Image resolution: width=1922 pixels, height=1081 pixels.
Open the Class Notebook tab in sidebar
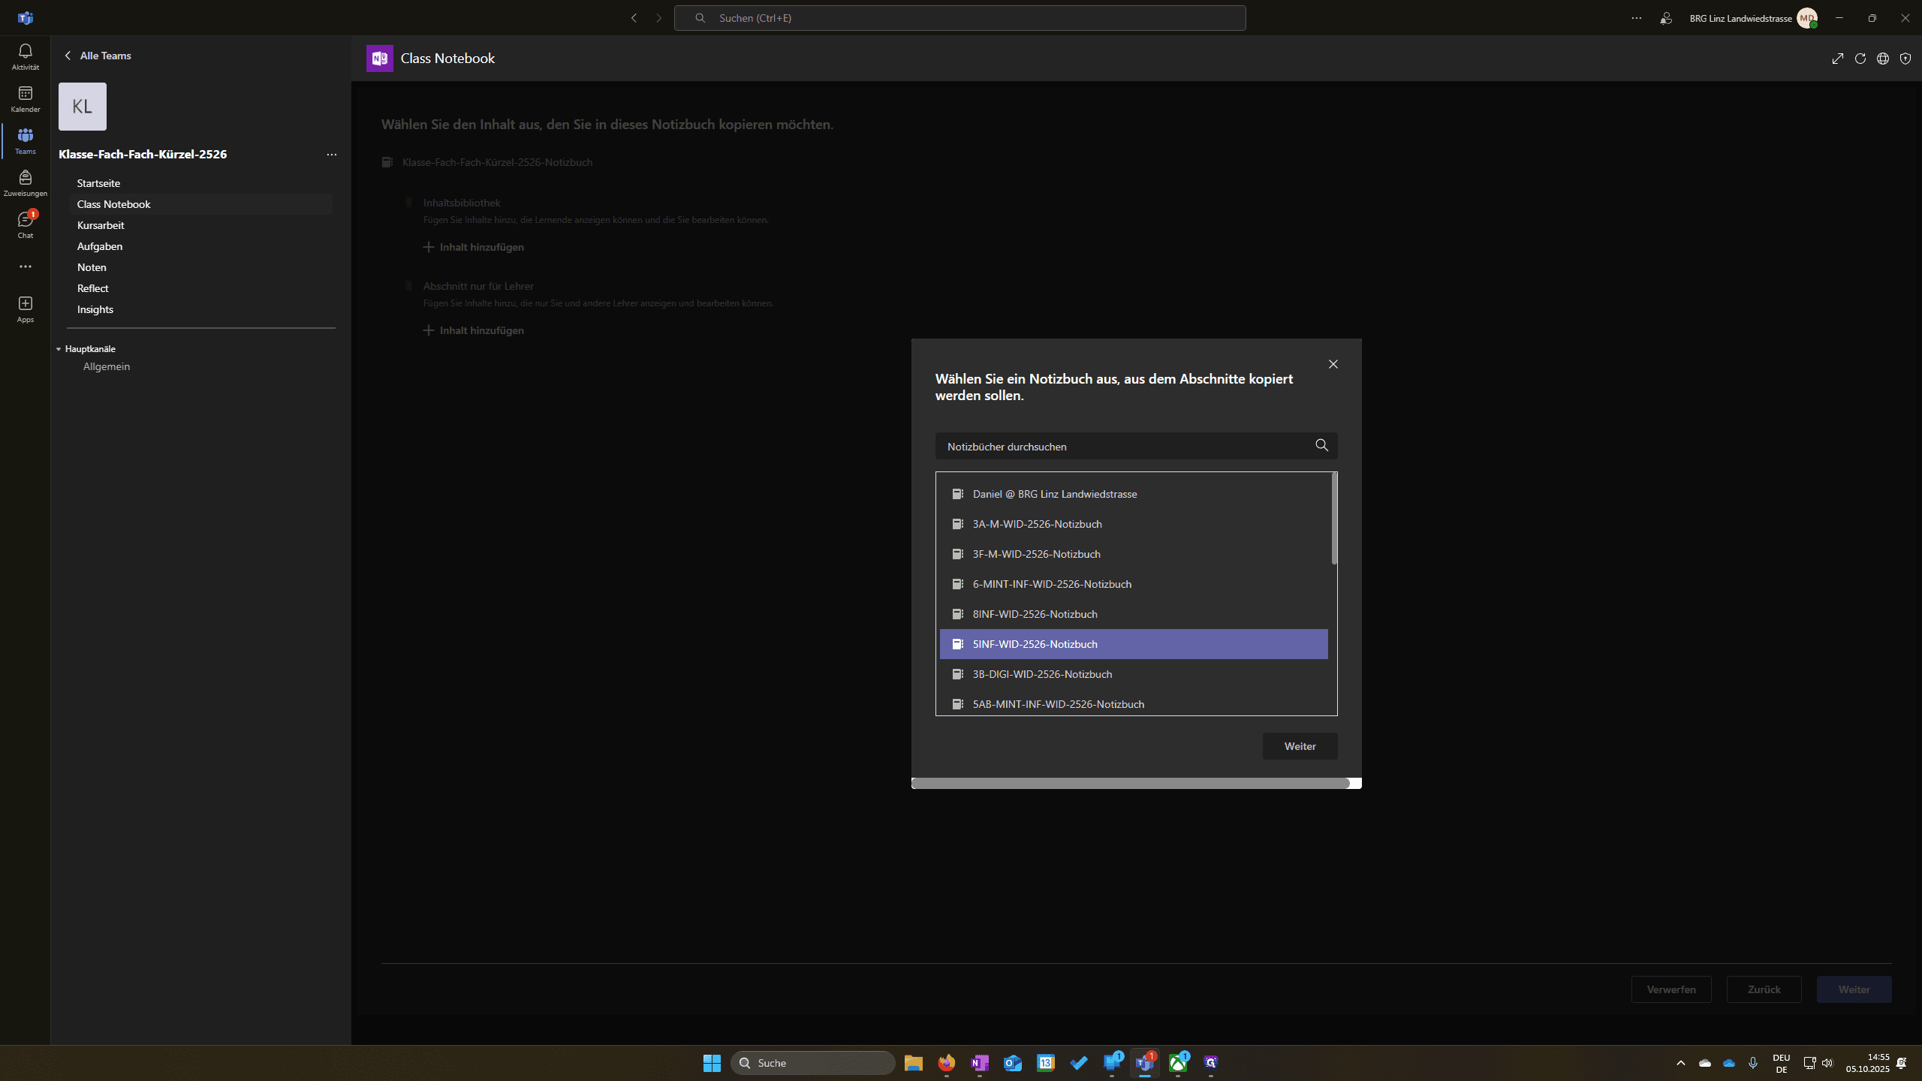(x=201, y=204)
